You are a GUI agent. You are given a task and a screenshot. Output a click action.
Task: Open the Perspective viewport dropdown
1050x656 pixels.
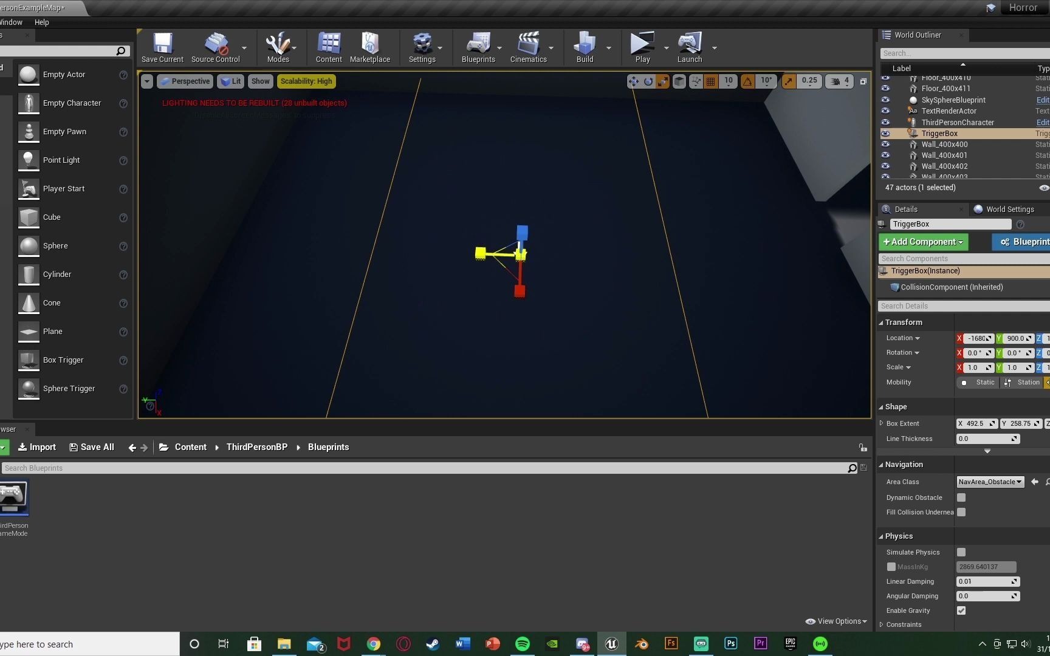point(185,81)
